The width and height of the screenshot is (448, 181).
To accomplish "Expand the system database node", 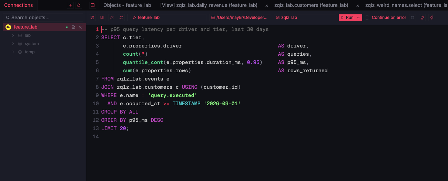I will 13,44.
